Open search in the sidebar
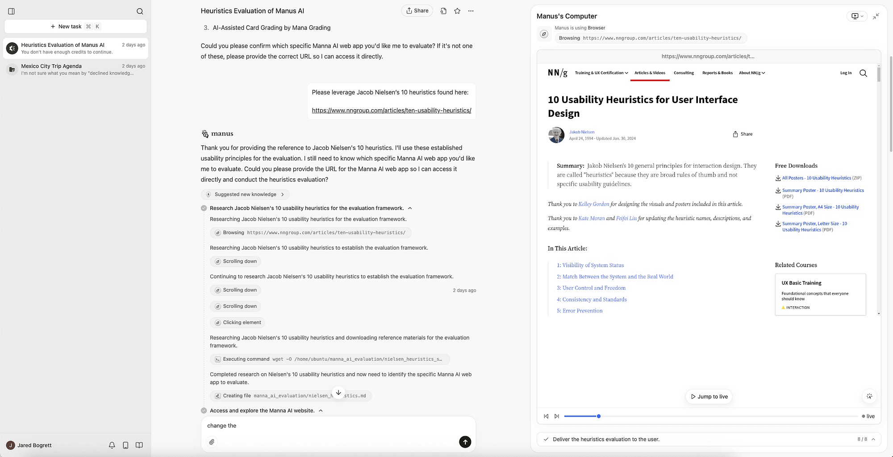 pos(140,11)
